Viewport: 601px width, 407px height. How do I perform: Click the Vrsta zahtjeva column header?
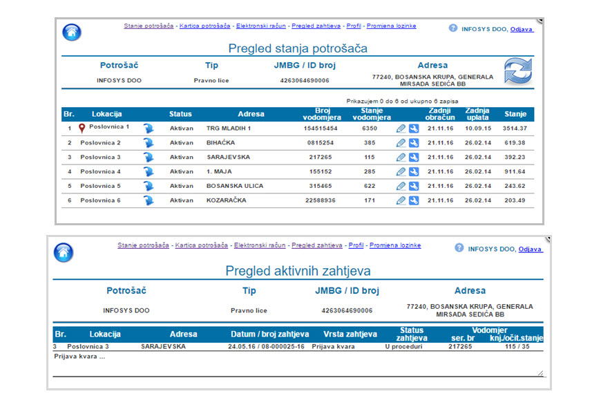point(350,334)
